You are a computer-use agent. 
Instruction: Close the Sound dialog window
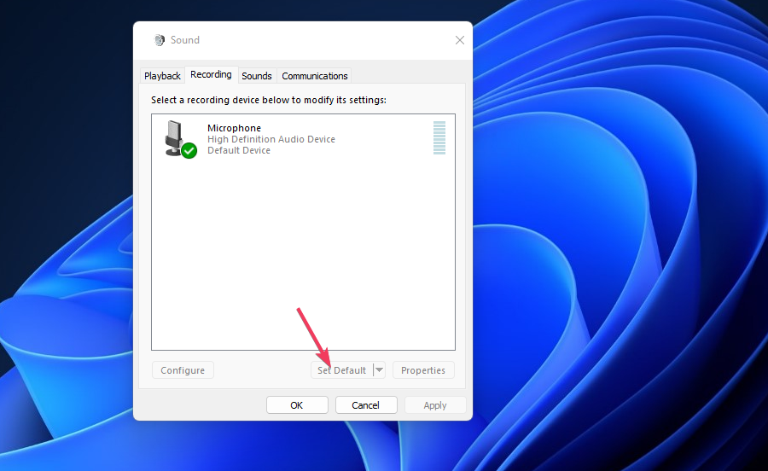[x=459, y=40]
